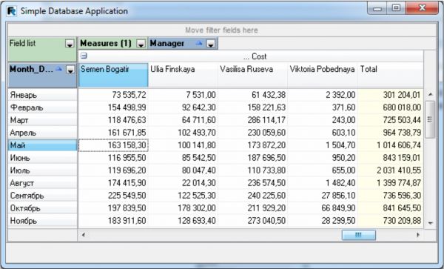The width and height of the screenshot is (444, 269).
Task: Open the Field list dropdown arrow
Action: (x=70, y=44)
